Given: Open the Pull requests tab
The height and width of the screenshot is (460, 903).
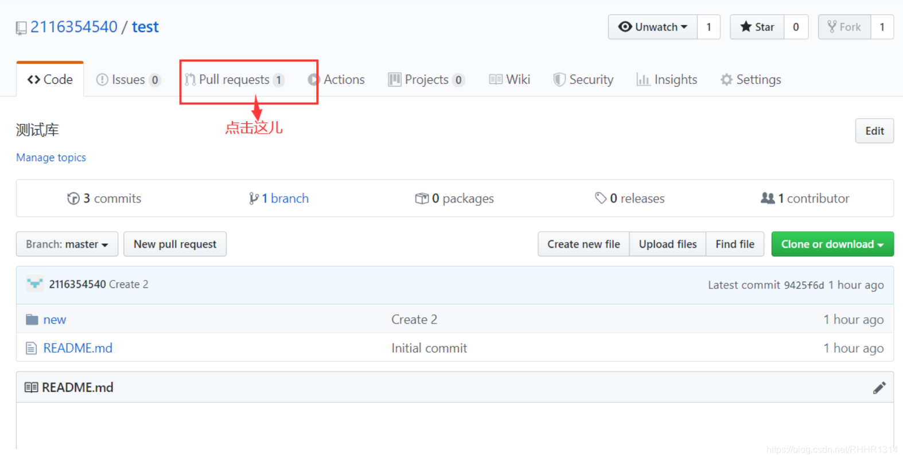Looking at the screenshot, I should 234,80.
